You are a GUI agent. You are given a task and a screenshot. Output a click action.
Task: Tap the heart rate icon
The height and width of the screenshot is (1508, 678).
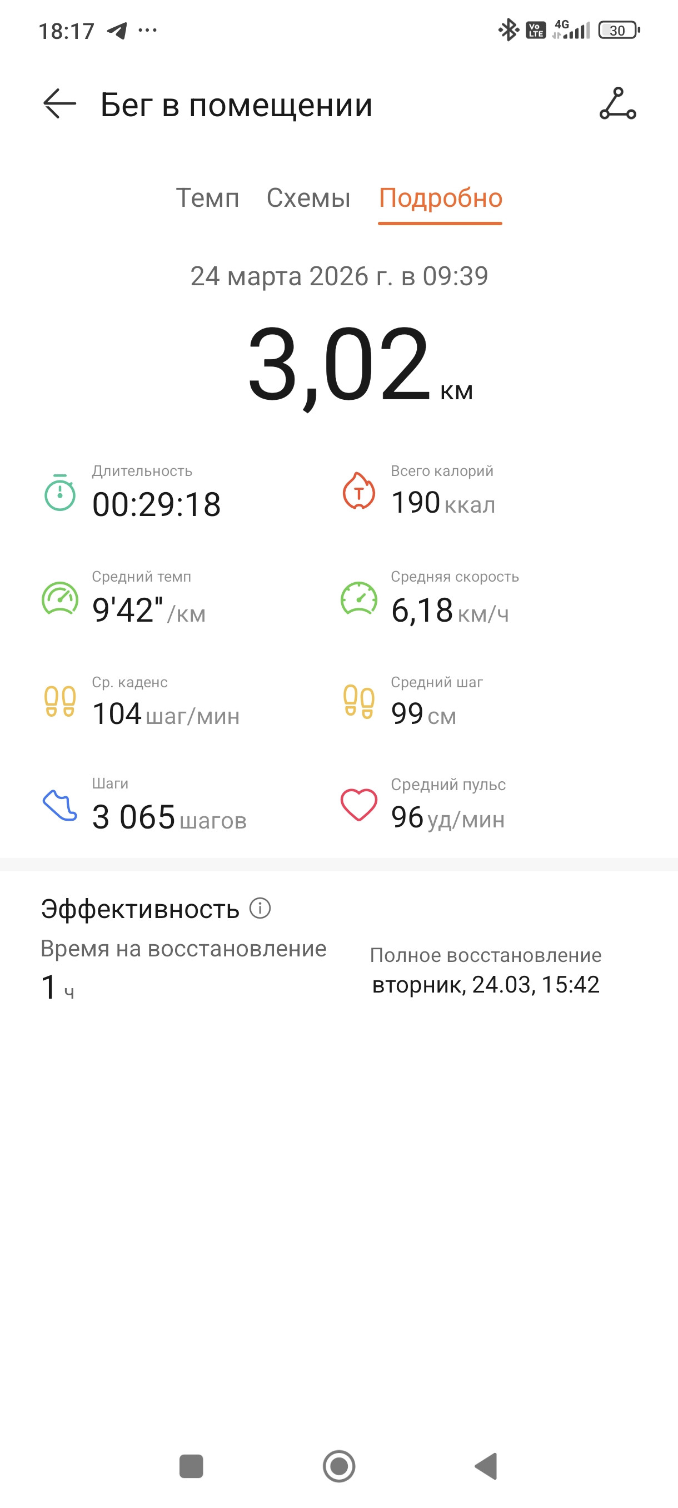358,805
